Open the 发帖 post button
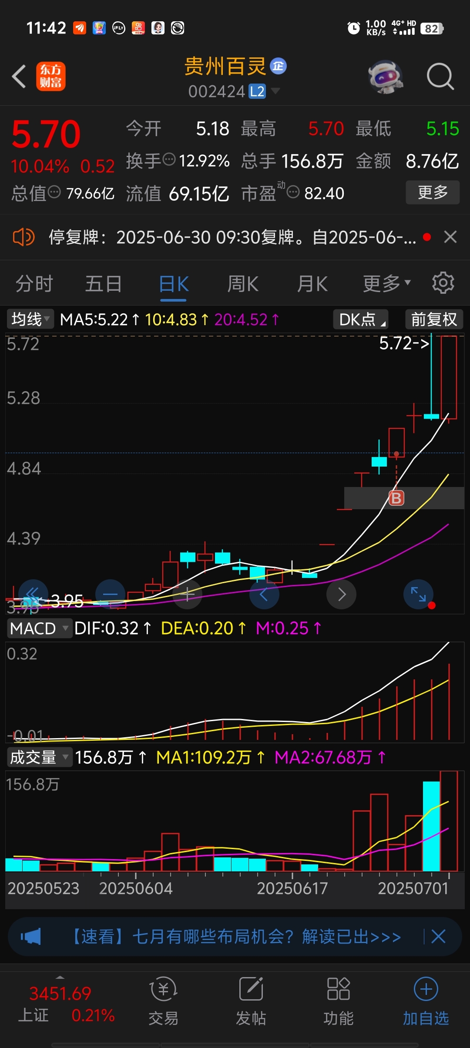 251,1001
